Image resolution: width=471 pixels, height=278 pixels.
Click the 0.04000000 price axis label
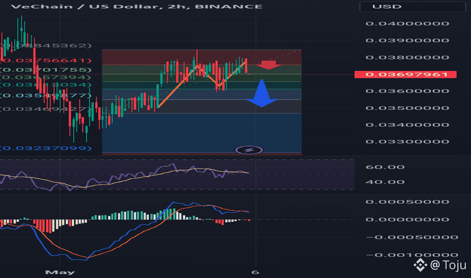(x=407, y=23)
